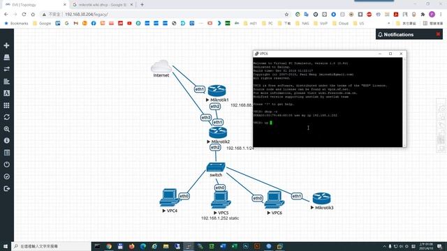Image resolution: width=447 pixels, height=251 pixels.
Task: Click the eth1 label on Mikrotik3 link
Action: click(296, 196)
